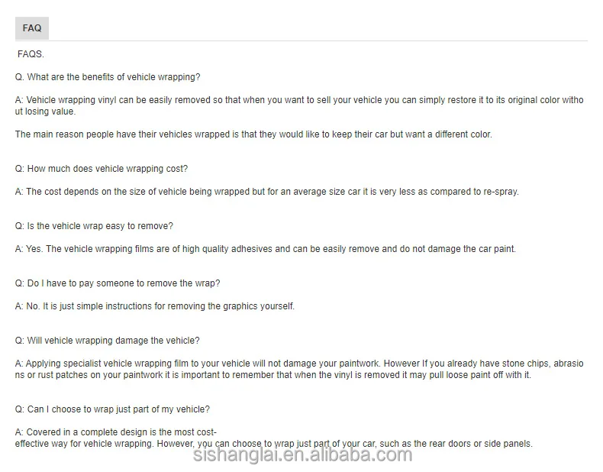The width and height of the screenshot is (603, 472).
Task: Click question about benefits of vehicle wrapping
Action: pos(108,77)
